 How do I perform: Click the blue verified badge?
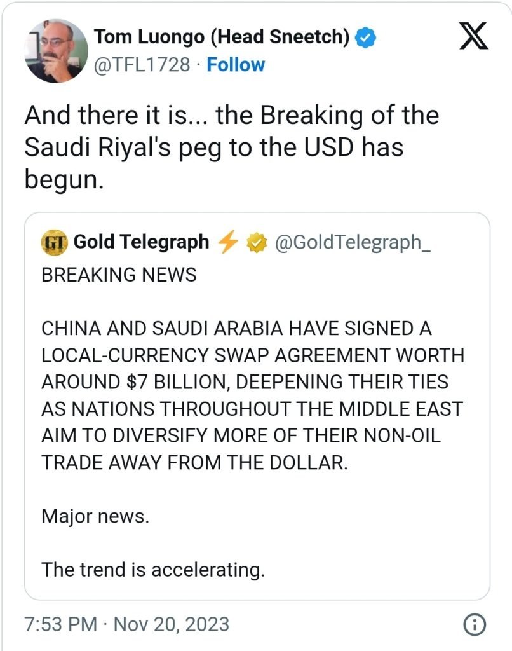click(365, 38)
